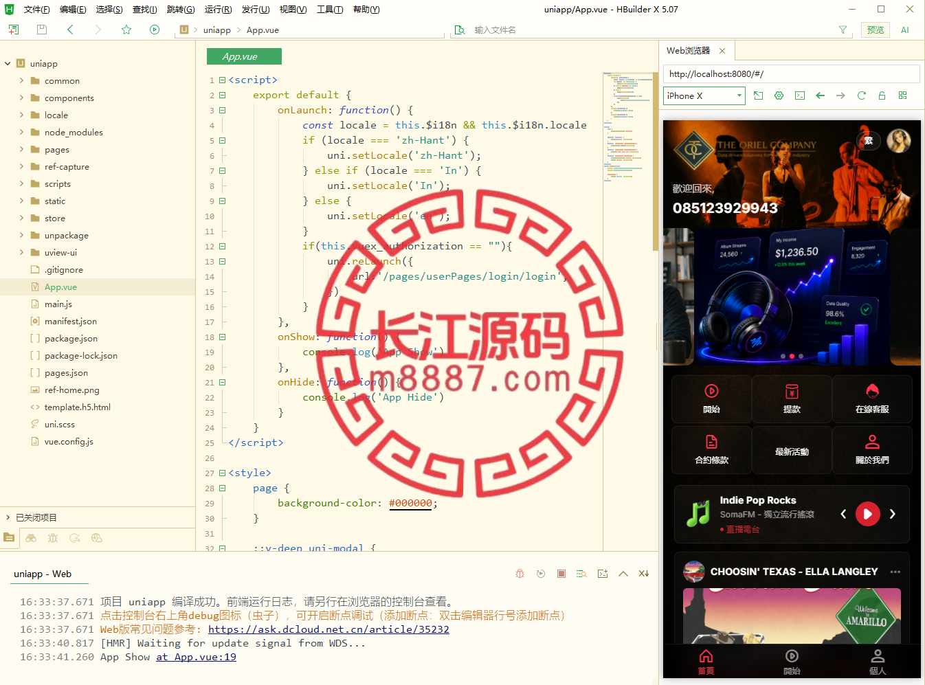The height and width of the screenshot is (685, 925).
Task: Go back using the editor toolbar back arrow
Action: point(70,30)
